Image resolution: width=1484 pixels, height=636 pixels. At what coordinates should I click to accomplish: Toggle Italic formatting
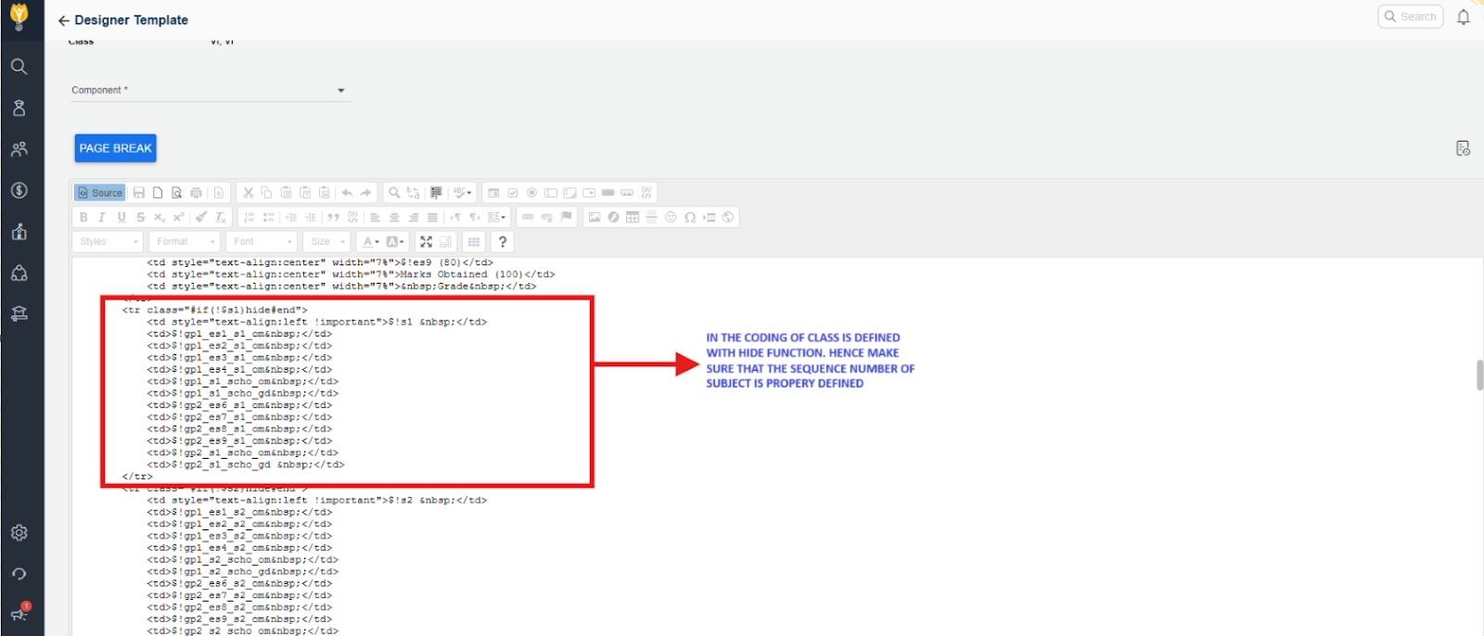point(102,217)
